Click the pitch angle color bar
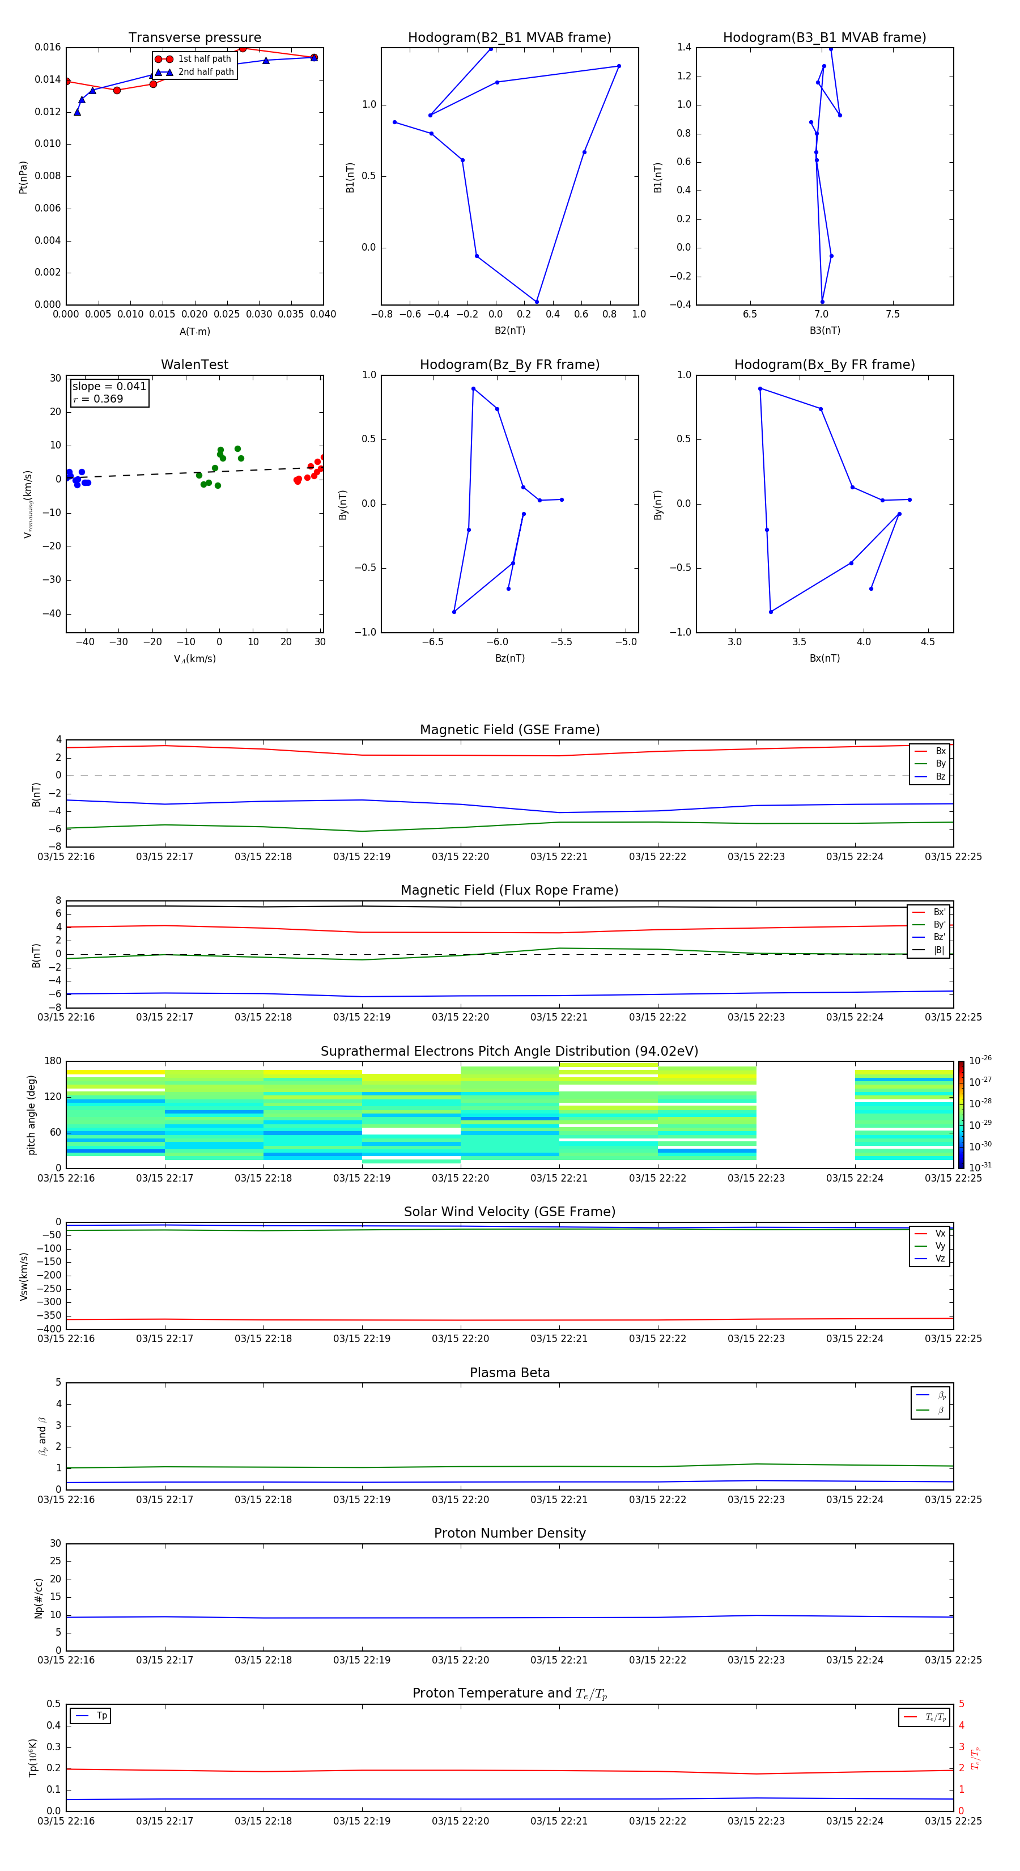Viewport: 1020px width, 1871px height. (x=961, y=1115)
